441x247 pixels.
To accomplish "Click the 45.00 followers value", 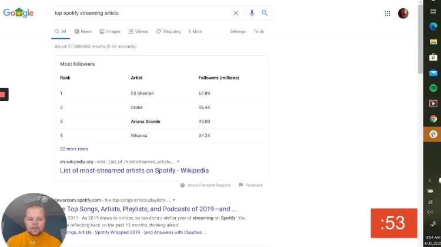I will click(x=204, y=122).
